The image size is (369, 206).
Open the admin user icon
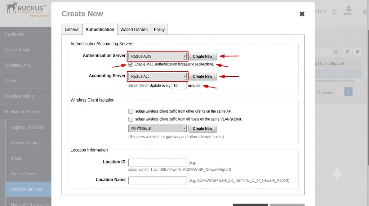pos(348,10)
